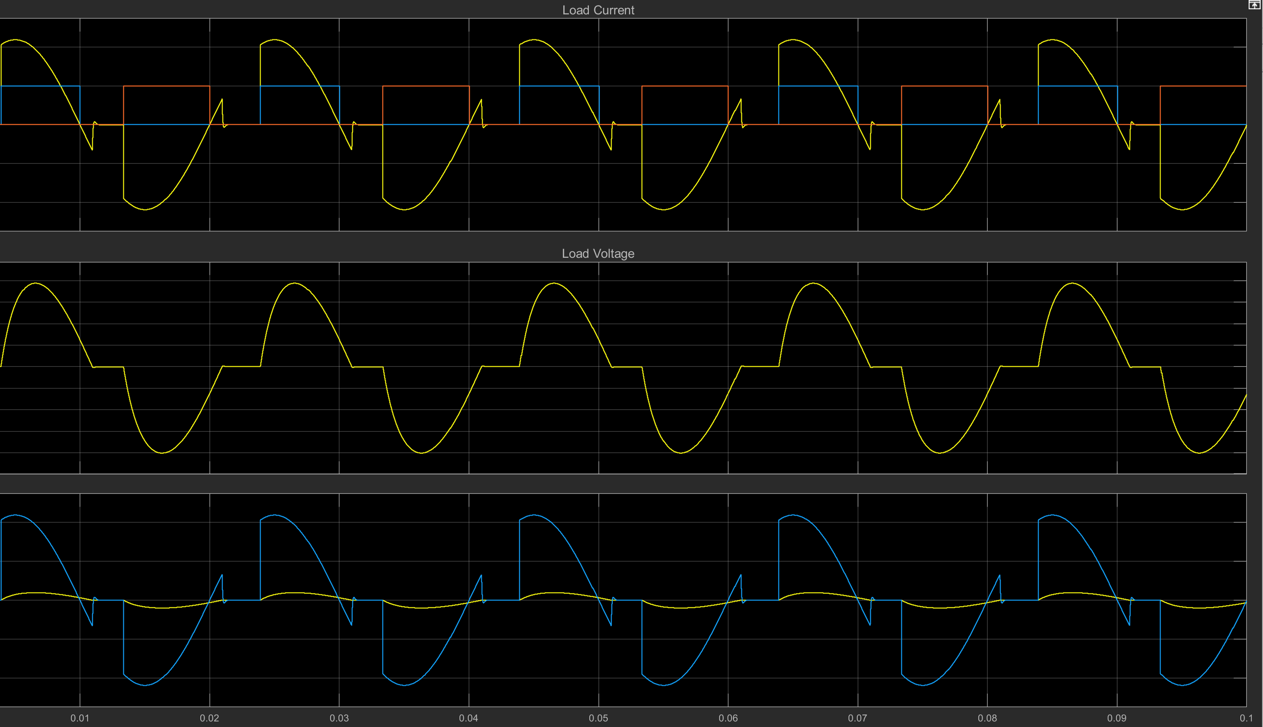Click the 0.07 time axis tick label
The width and height of the screenshot is (1263, 727).
click(x=857, y=718)
